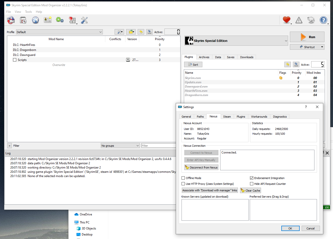Screen dimensions: 333x239
Task: Click the Sort plugins button
Action: coord(193,64)
